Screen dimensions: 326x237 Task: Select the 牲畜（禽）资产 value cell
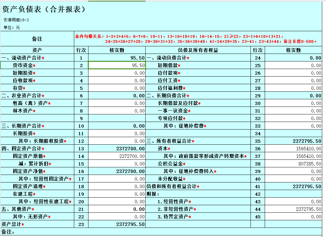pos(117,103)
